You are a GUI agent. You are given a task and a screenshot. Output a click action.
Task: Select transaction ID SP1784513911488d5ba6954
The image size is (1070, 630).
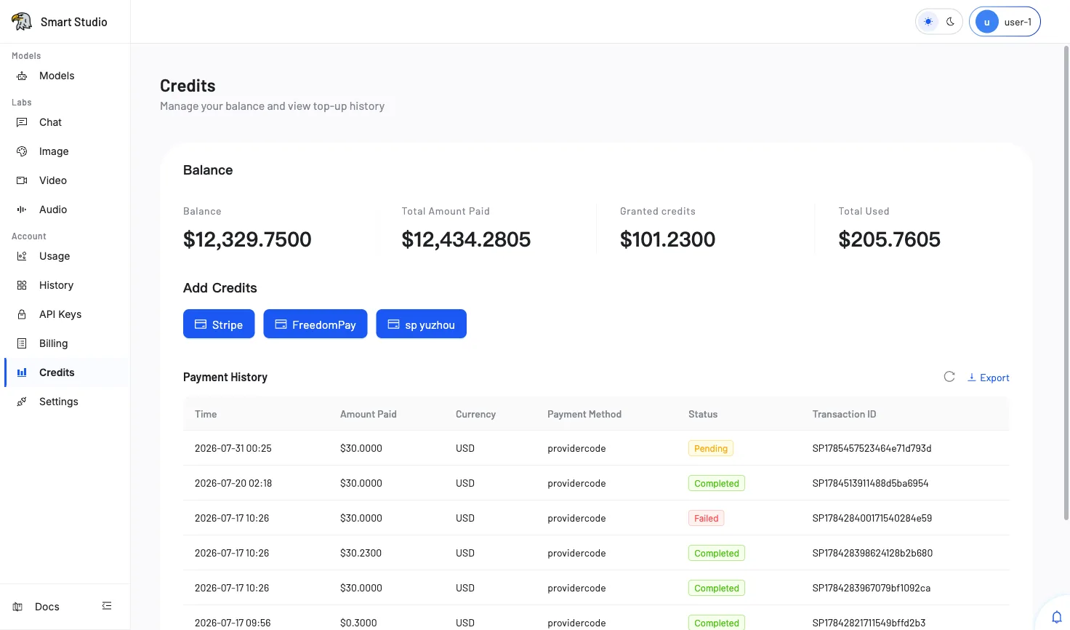coord(870,483)
